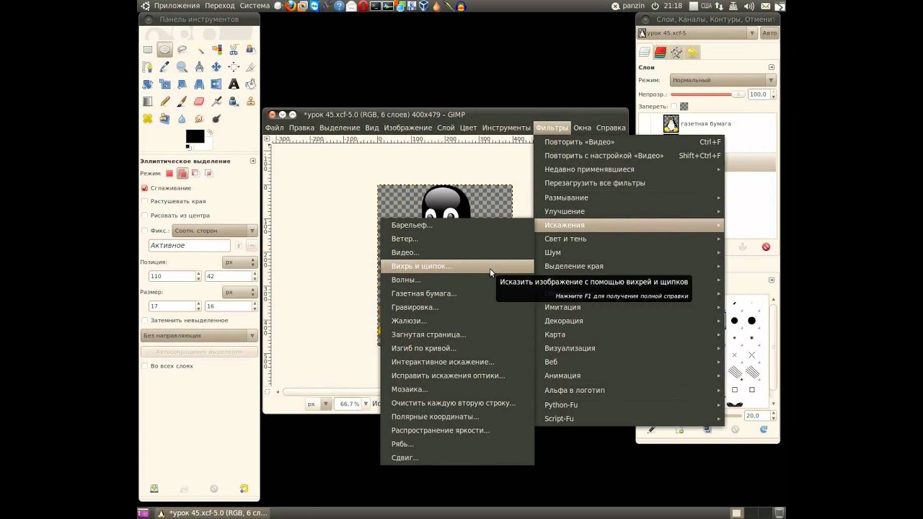Choose the add to selection mode icon
This screenshot has height=519, width=923.
pos(182,173)
